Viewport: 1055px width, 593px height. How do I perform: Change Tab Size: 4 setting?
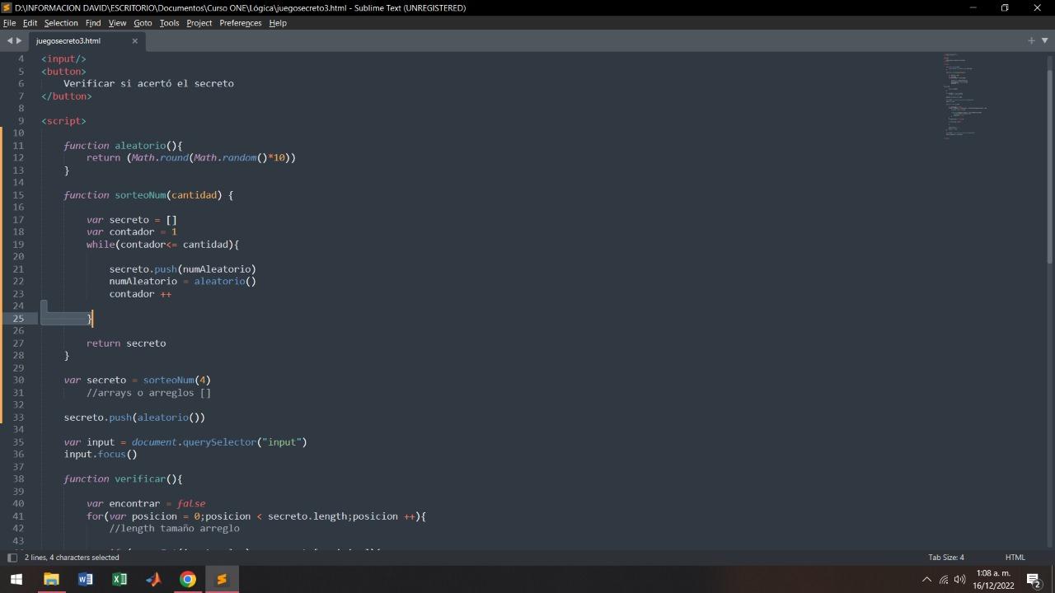946,558
